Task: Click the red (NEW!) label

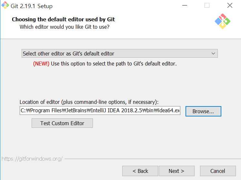Action: [x=41, y=64]
